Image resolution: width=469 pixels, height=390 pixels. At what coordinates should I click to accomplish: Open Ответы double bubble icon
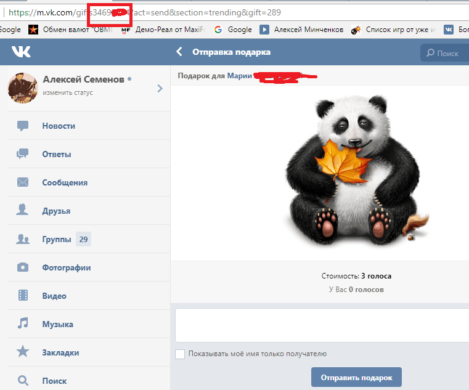click(22, 154)
